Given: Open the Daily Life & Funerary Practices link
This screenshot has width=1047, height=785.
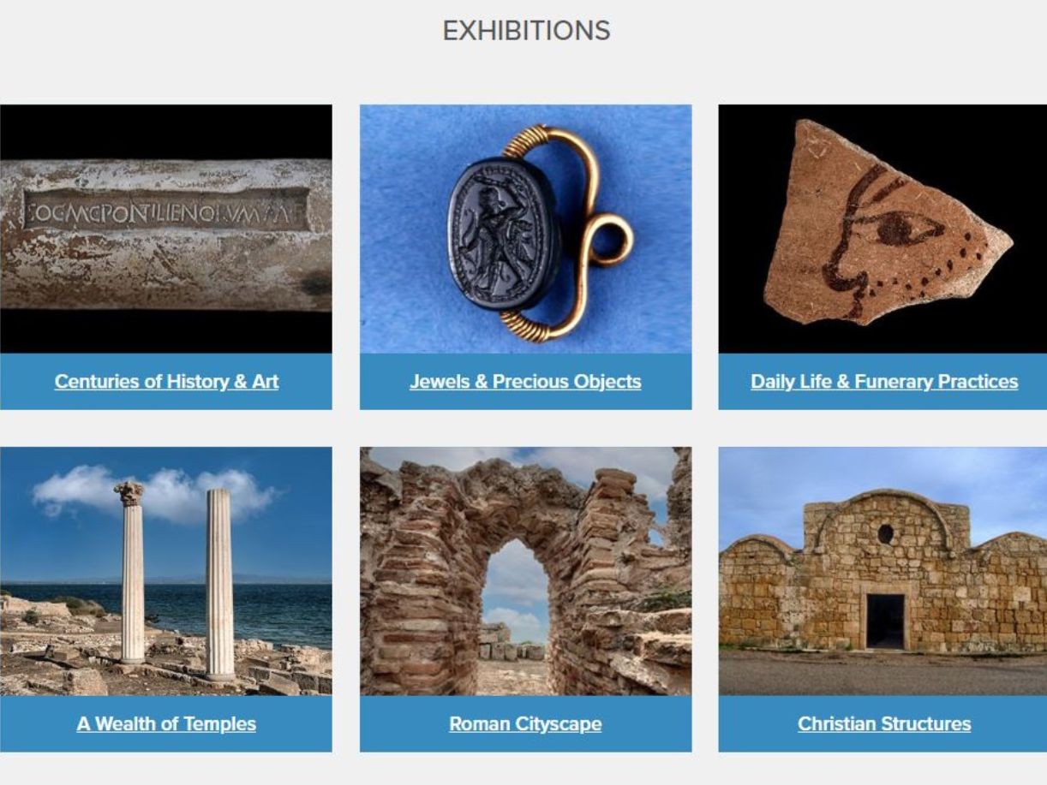Looking at the screenshot, I should [x=884, y=382].
